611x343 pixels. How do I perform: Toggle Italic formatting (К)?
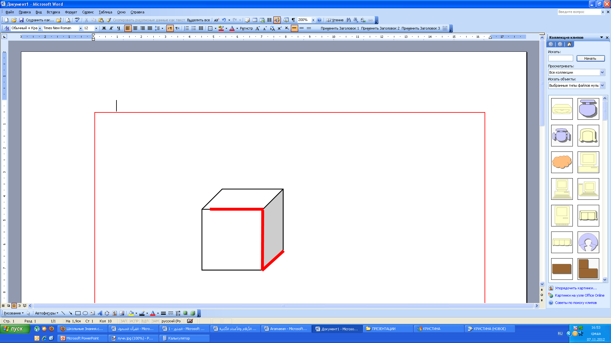111,28
